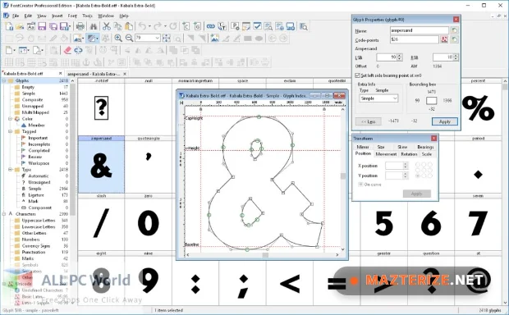Select the Uppercase Letters category
The height and width of the screenshot is (315, 509).
point(39,221)
